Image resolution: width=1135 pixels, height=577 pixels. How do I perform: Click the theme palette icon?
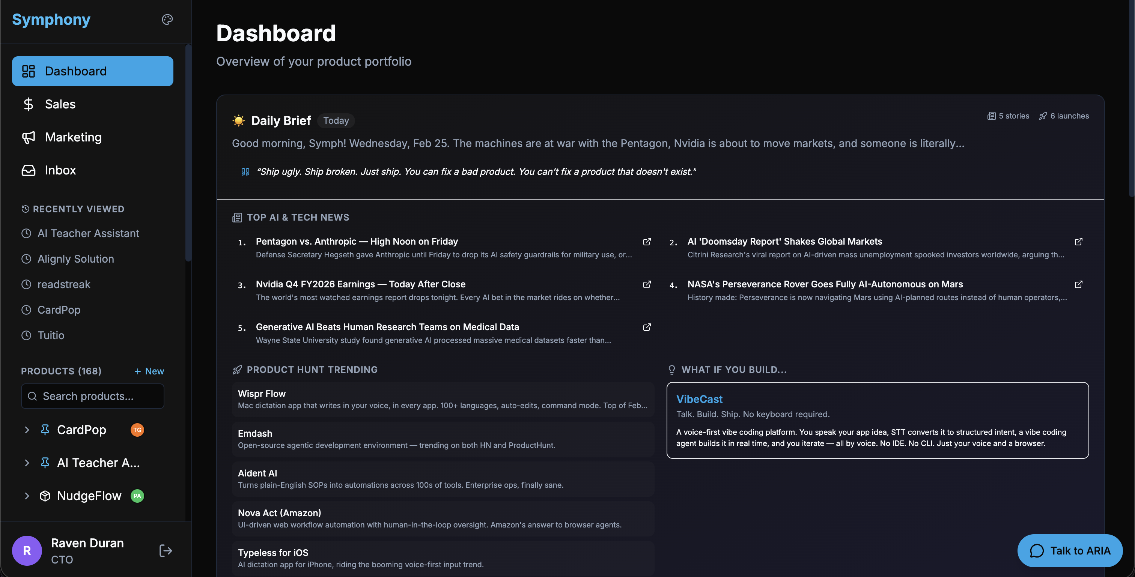[167, 20]
